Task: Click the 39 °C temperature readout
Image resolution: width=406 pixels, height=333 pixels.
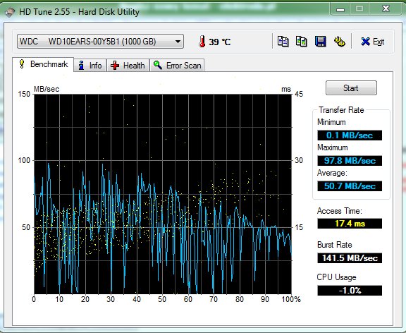Action: click(220, 42)
